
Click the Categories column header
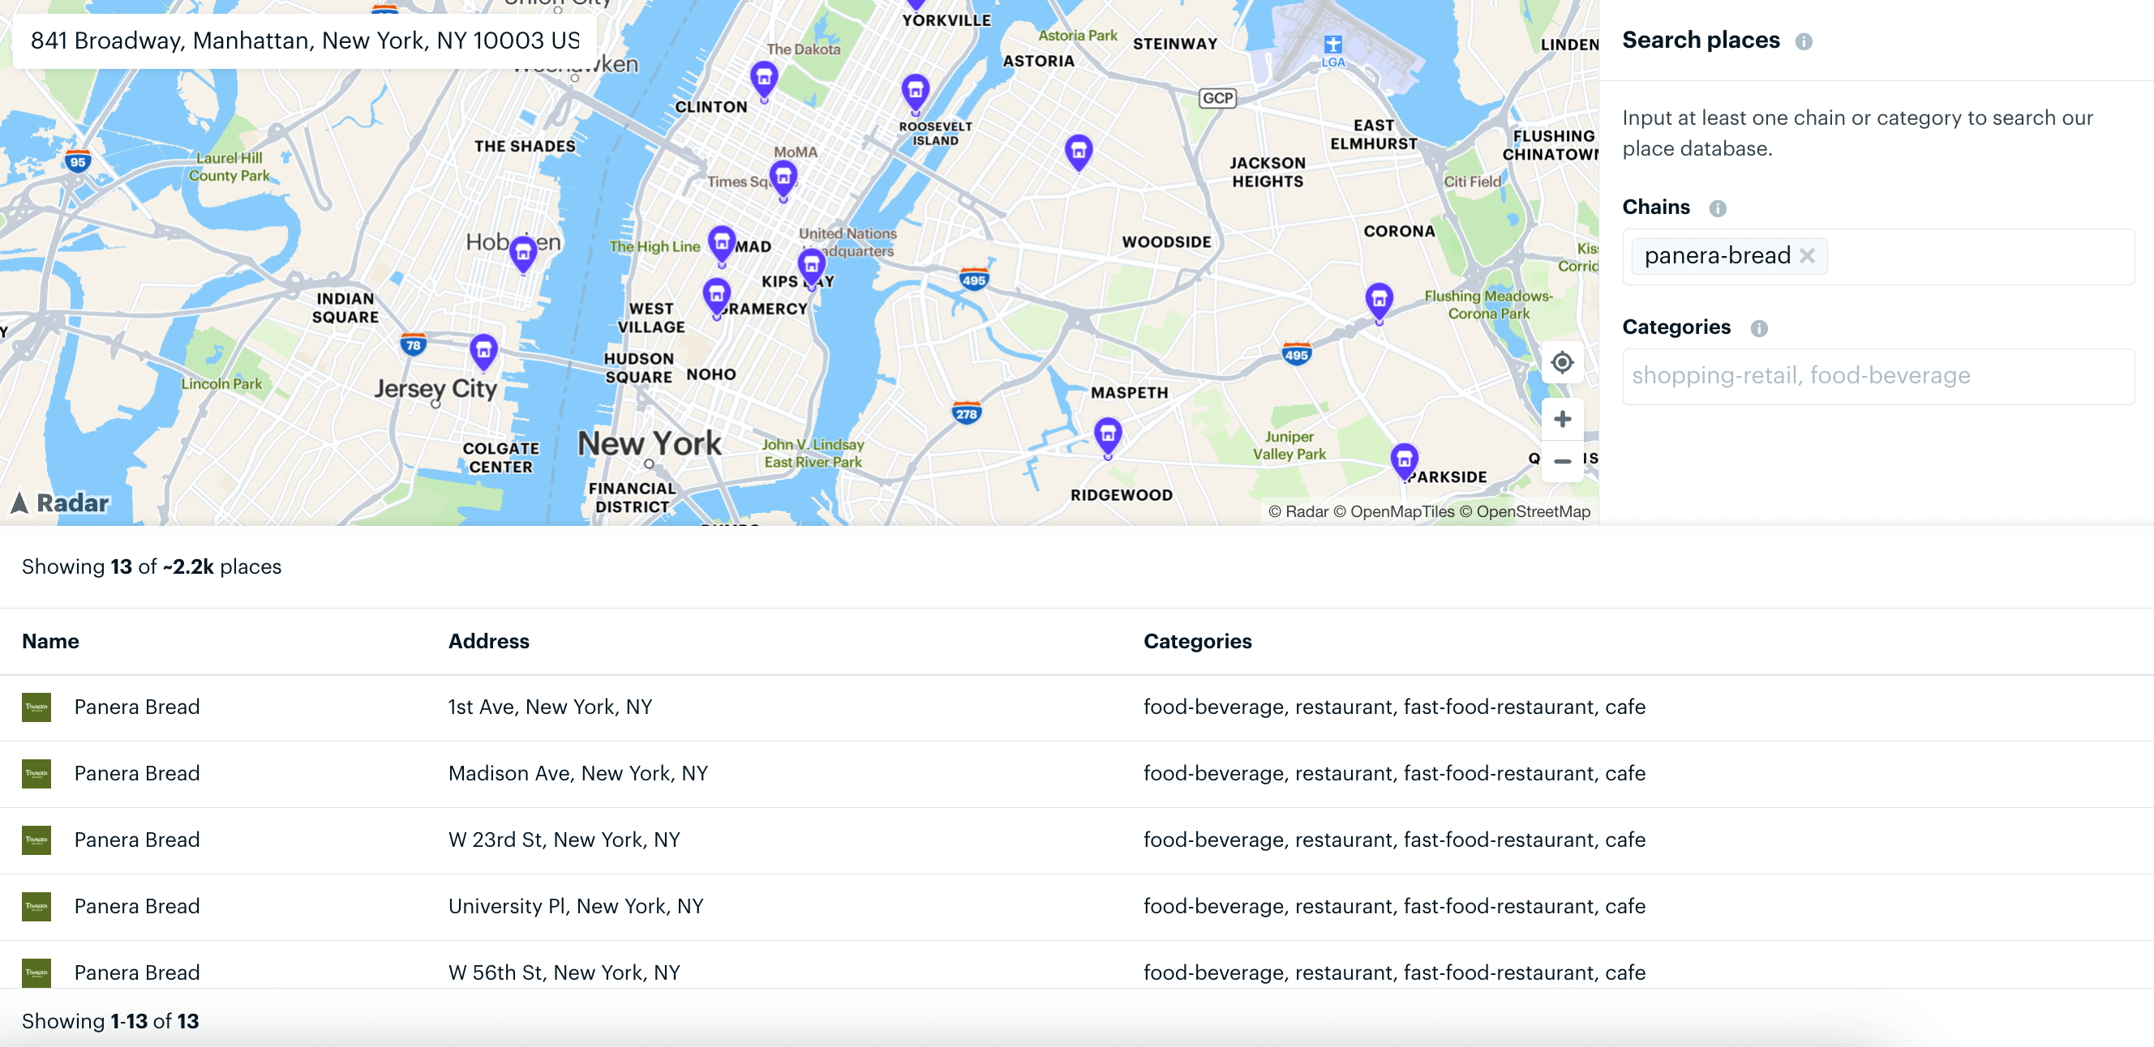click(x=1196, y=641)
